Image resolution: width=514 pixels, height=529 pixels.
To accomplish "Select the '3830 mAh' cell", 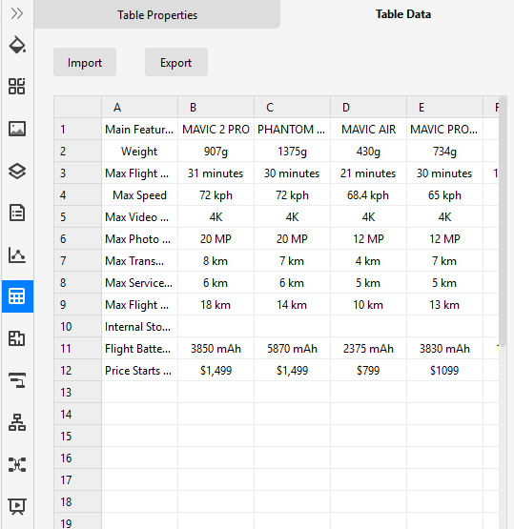I will (x=444, y=349).
